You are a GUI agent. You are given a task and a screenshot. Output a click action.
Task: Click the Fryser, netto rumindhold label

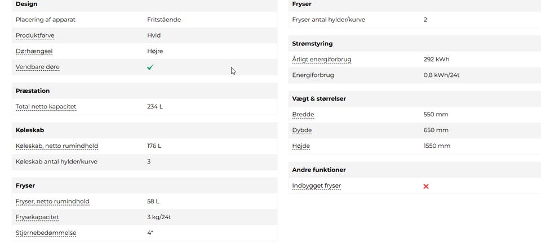(52, 201)
